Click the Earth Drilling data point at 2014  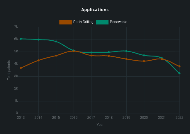[x=38, y=60]
